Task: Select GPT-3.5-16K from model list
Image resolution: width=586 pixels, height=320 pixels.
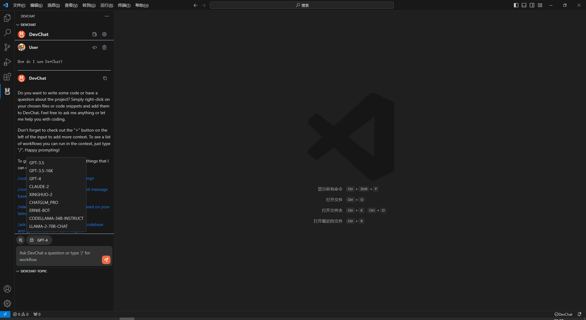Action: click(x=56, y=171)
